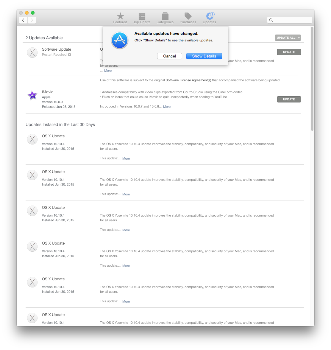Click 'Updates Installed in the Last 30 Days'
Screen dimensions: 331x350
(60, 125)
